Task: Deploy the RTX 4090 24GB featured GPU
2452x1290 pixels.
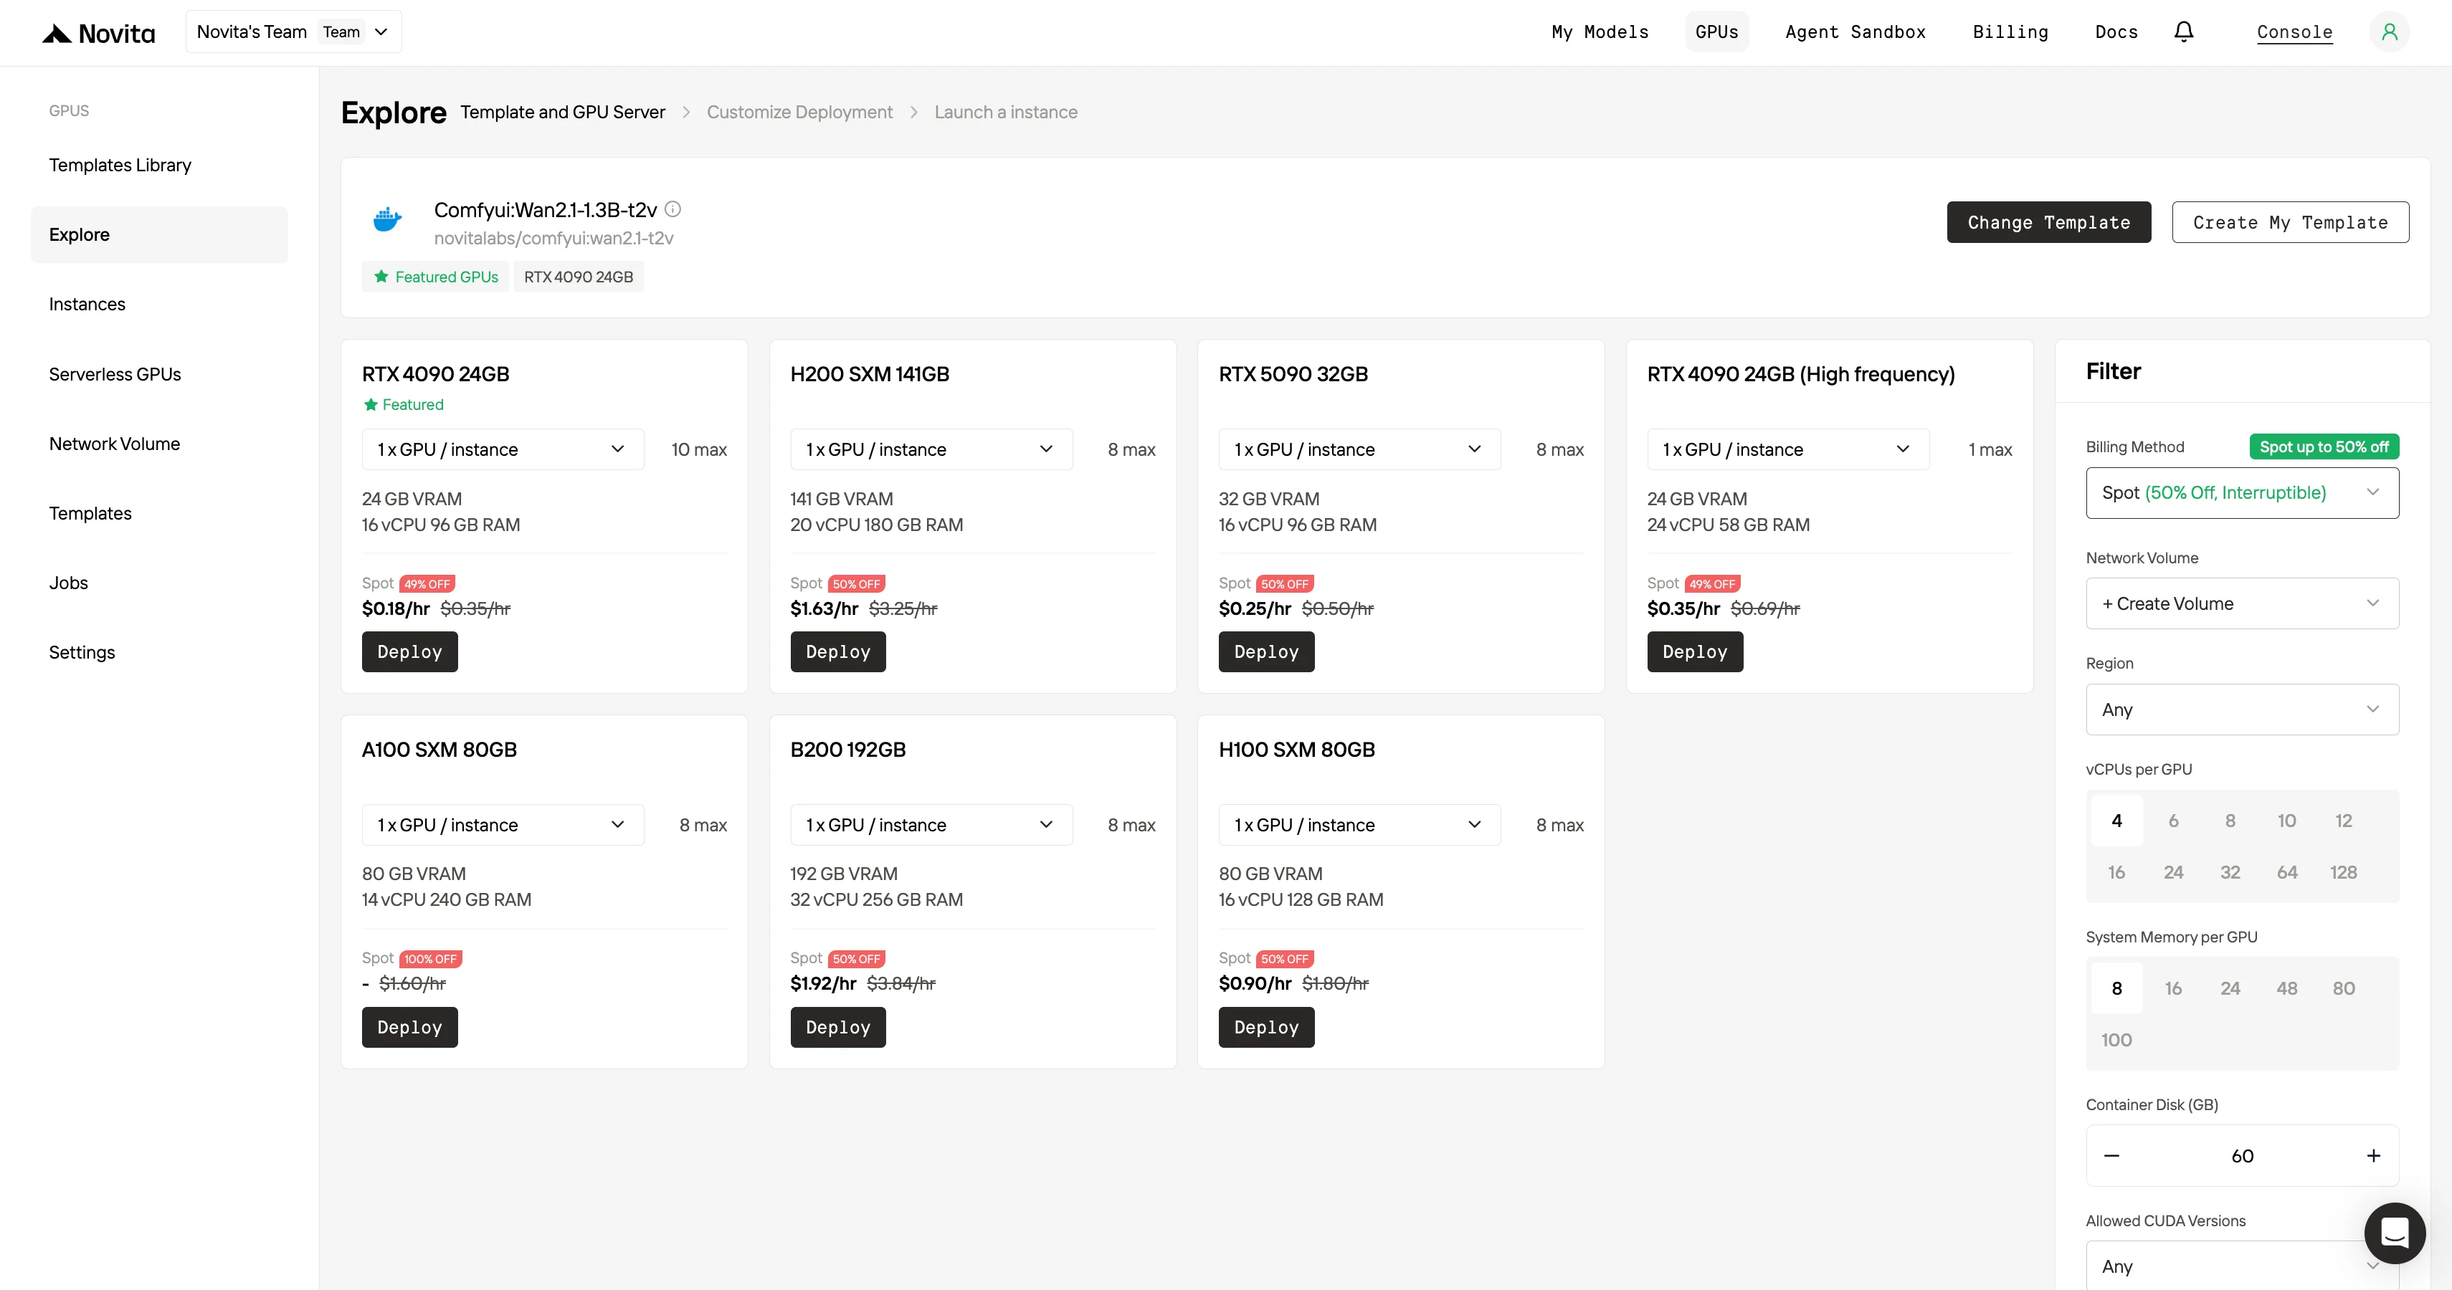Action: tap(409, 651)
